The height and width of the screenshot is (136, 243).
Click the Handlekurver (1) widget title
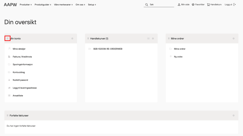coord(99,38)
